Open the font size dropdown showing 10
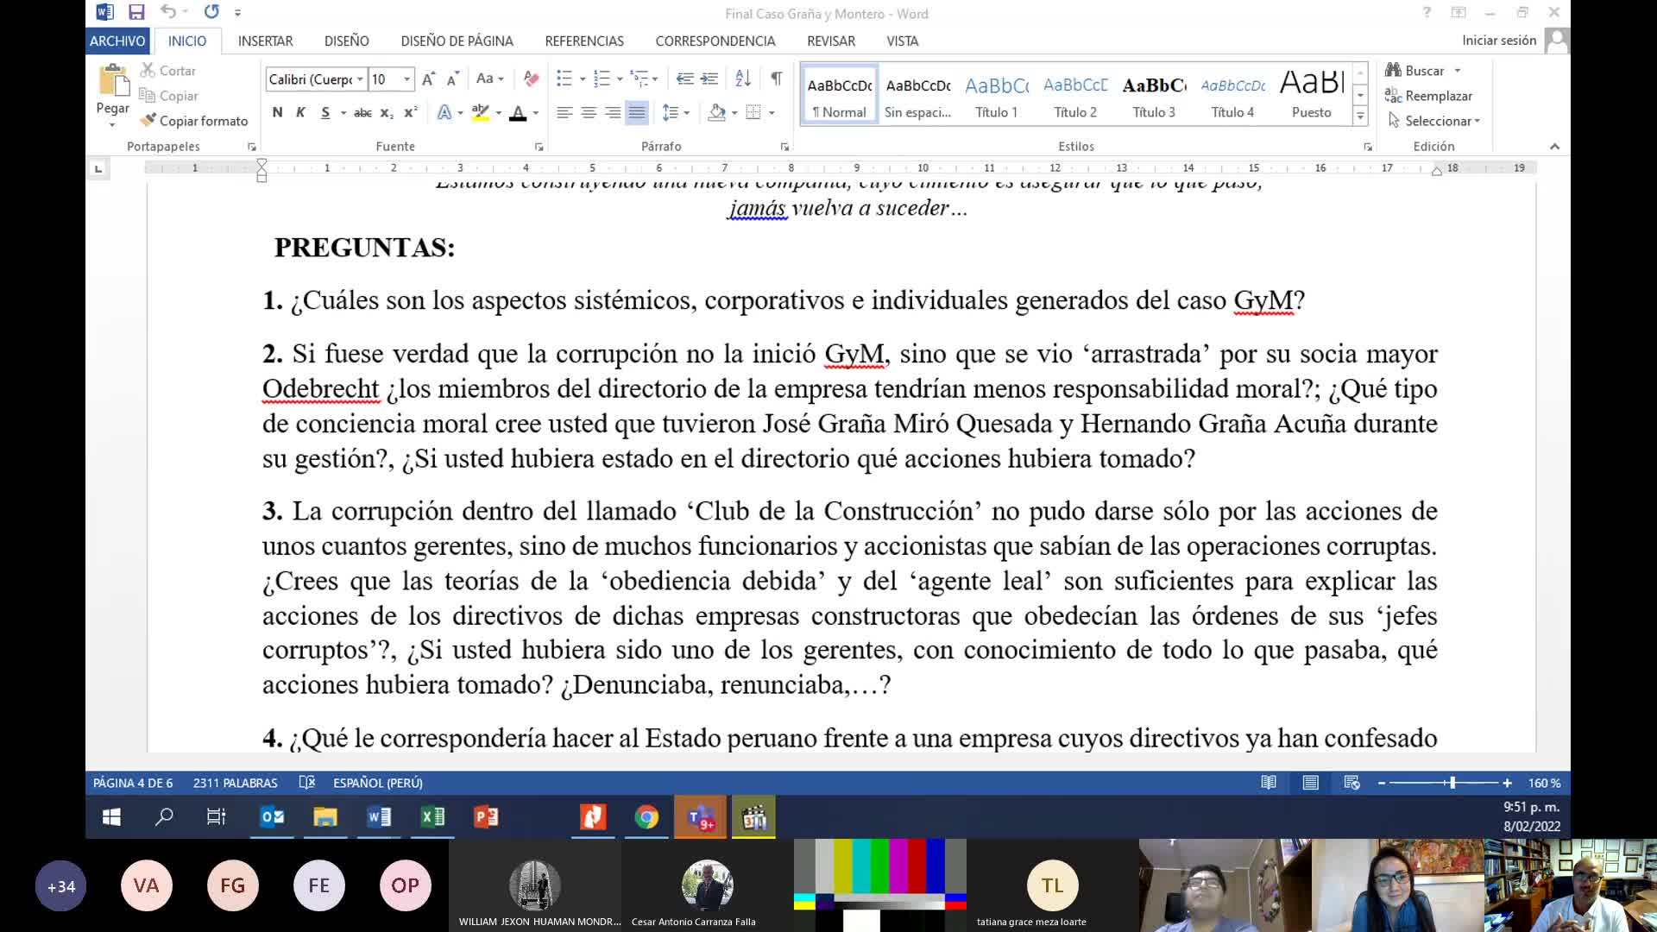 click(406, 79)
